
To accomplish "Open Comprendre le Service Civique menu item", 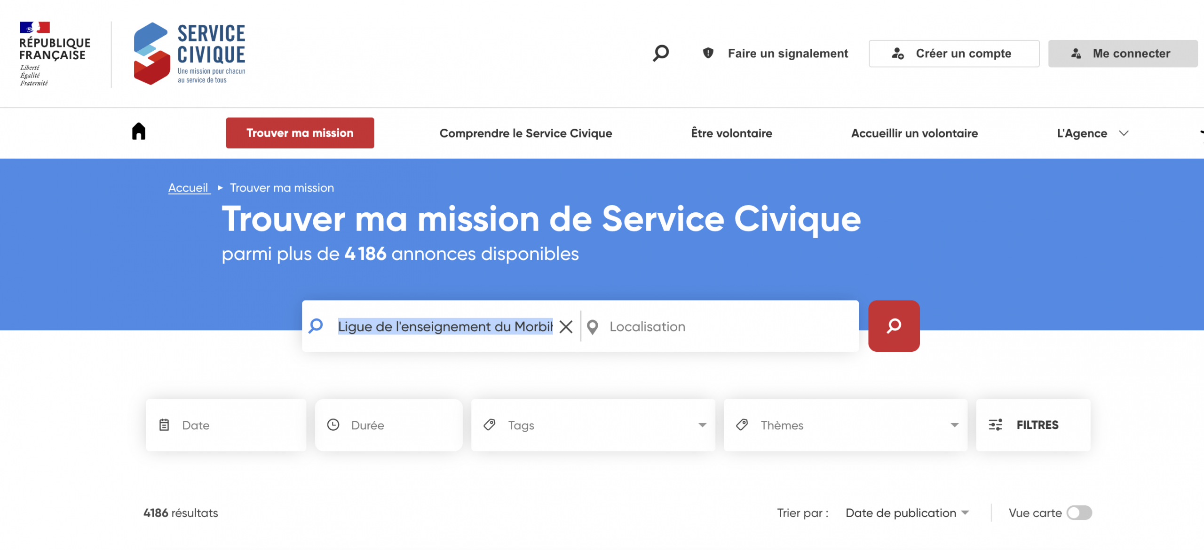I will pos(525,133).
